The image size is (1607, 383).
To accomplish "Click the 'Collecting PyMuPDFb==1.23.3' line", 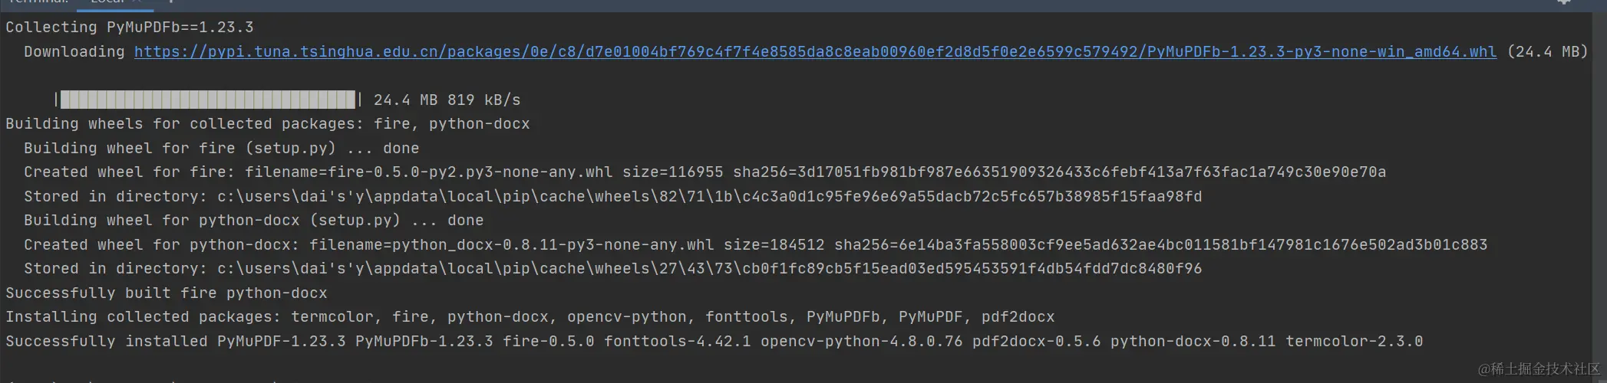I will (129, 28).
